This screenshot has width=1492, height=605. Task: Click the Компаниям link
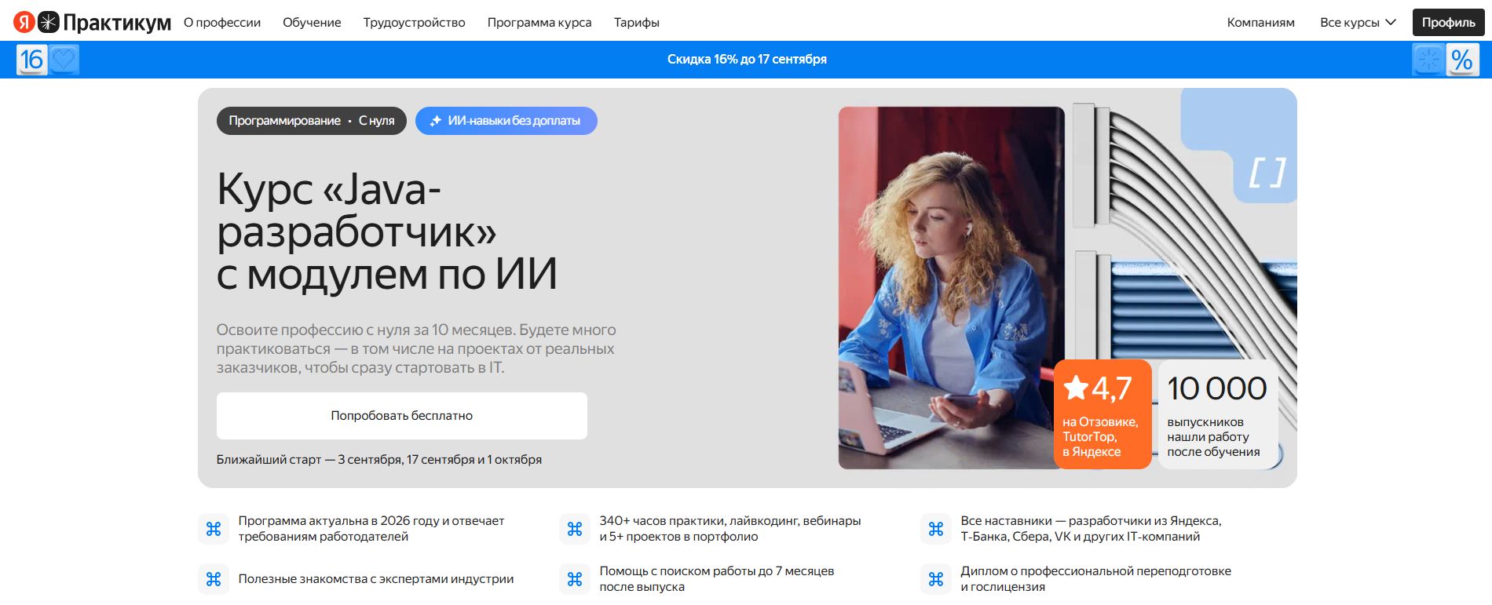tap(1261, 22)
